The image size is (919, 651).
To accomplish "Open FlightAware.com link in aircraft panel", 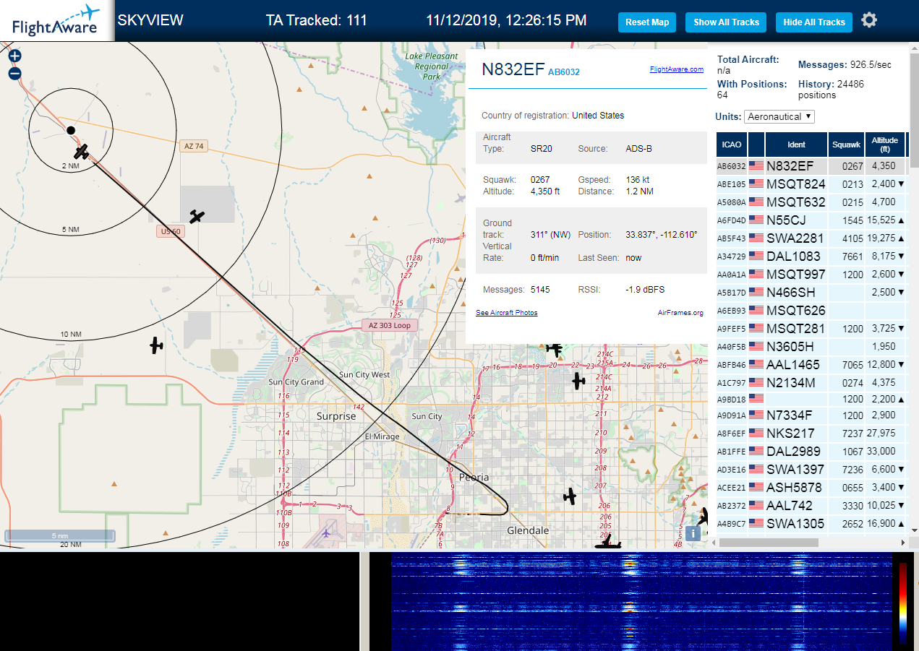I will (x=676, y=69).
